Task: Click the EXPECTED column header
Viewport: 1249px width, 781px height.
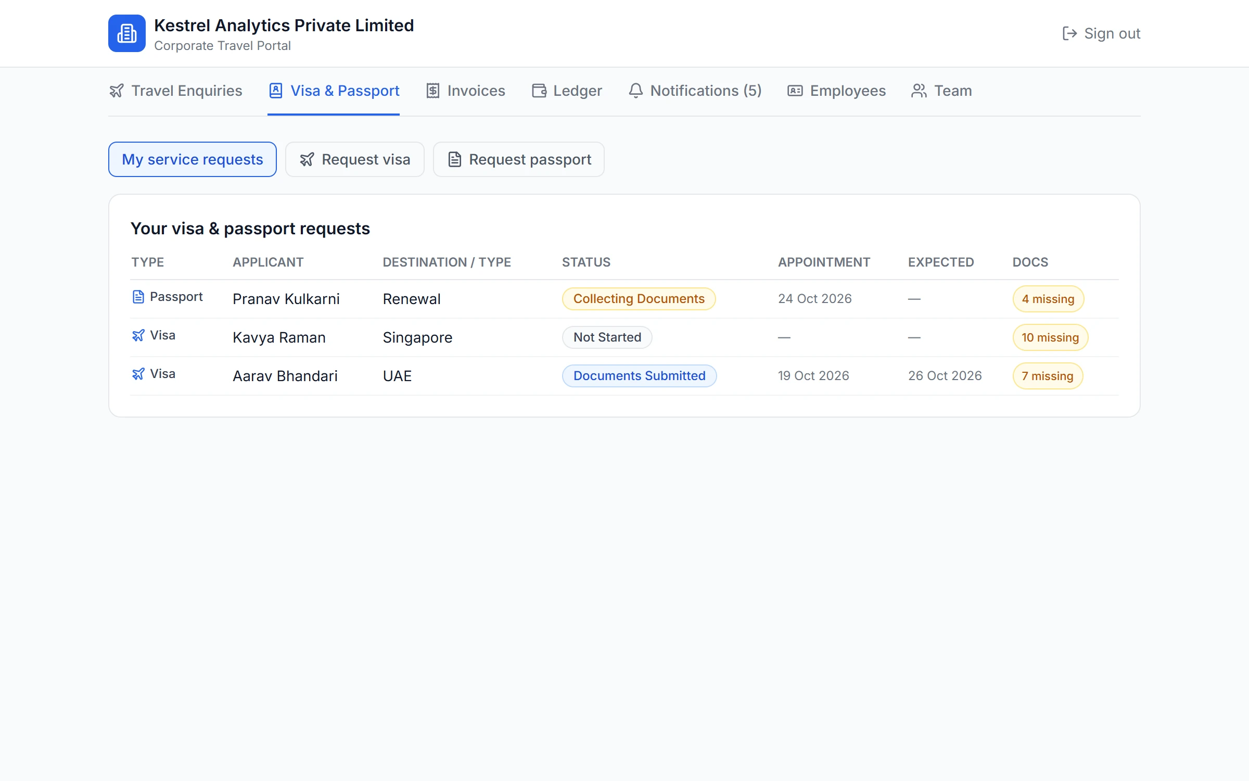Action: coord(941,262)
